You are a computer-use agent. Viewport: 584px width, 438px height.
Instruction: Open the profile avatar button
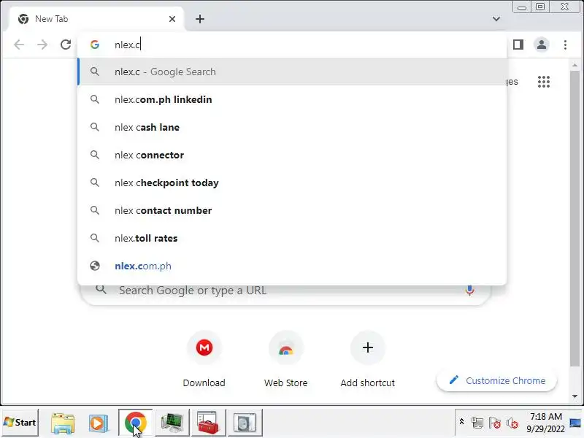pos(542,45)
